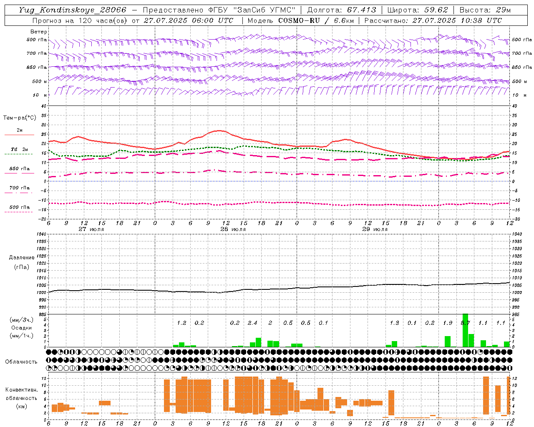
Task: Click the '27 июля' date label
Action: tap(91, 229)
